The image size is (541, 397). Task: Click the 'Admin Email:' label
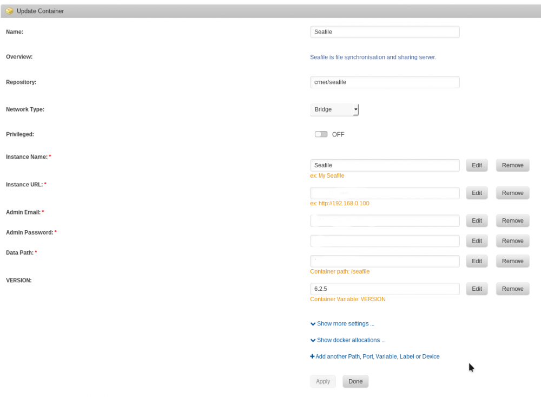tap(23, 212)
